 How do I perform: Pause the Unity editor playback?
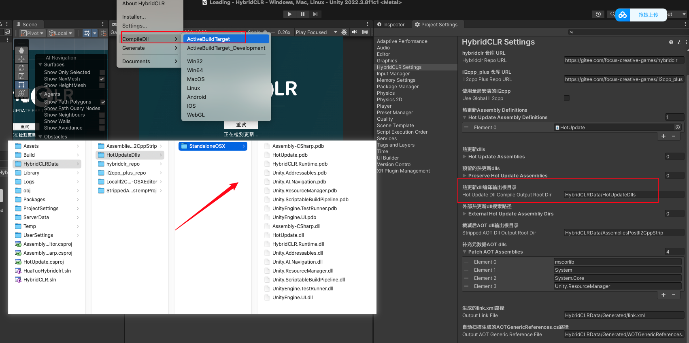302,14
